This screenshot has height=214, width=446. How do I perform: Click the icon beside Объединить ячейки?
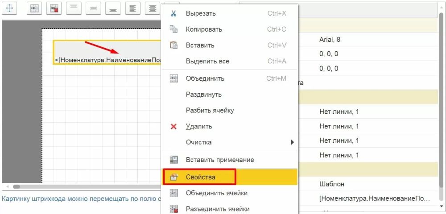[173, 193]
